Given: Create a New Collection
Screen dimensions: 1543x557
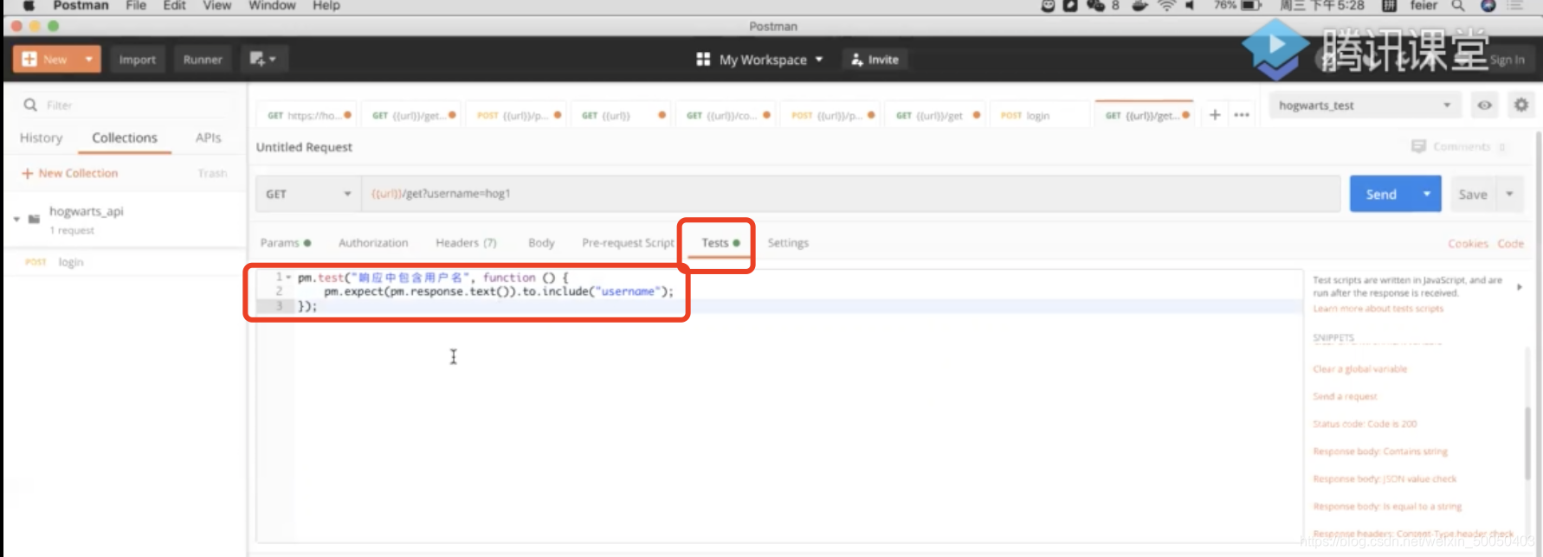Looking at the screenshot, I should [x=69, y=173].
